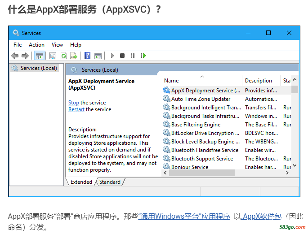The height and width of the screenshot is (234, 308).
Task: Click the Forward arrow toolbar icon
Action: pos(25,56)
